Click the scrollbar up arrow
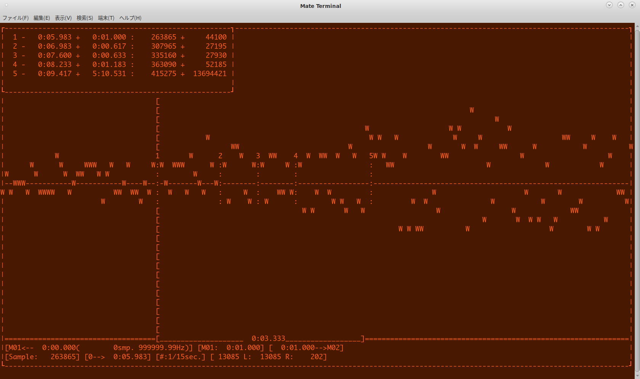 click(637, 26)
